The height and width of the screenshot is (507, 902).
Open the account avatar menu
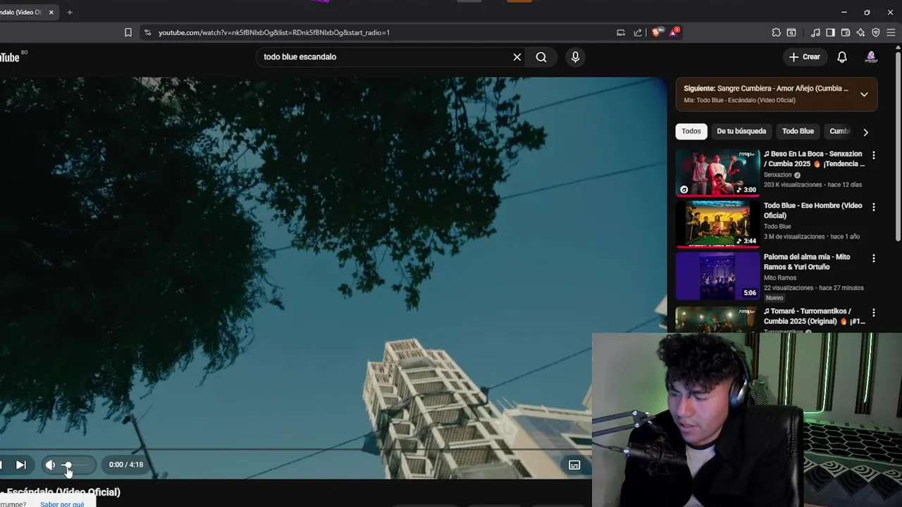[871, 57]
